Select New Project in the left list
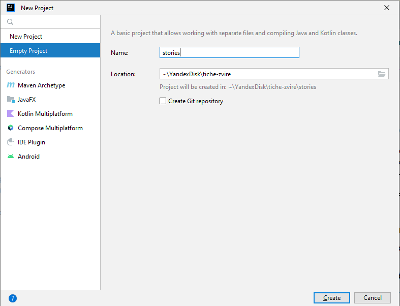Viewport: 400px width, 306px height. [x=50, y=37]
